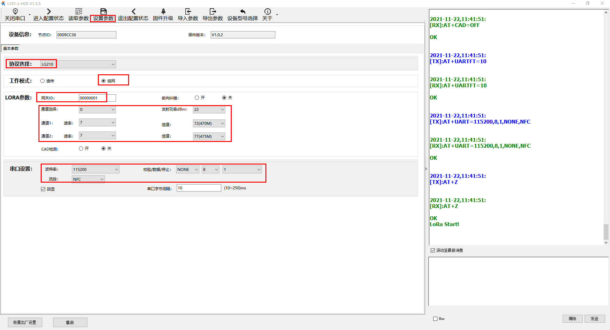Click the 导入参数 import icon
Screen dimensions: 610x330
pyautogui.click(x=188, y=12)
